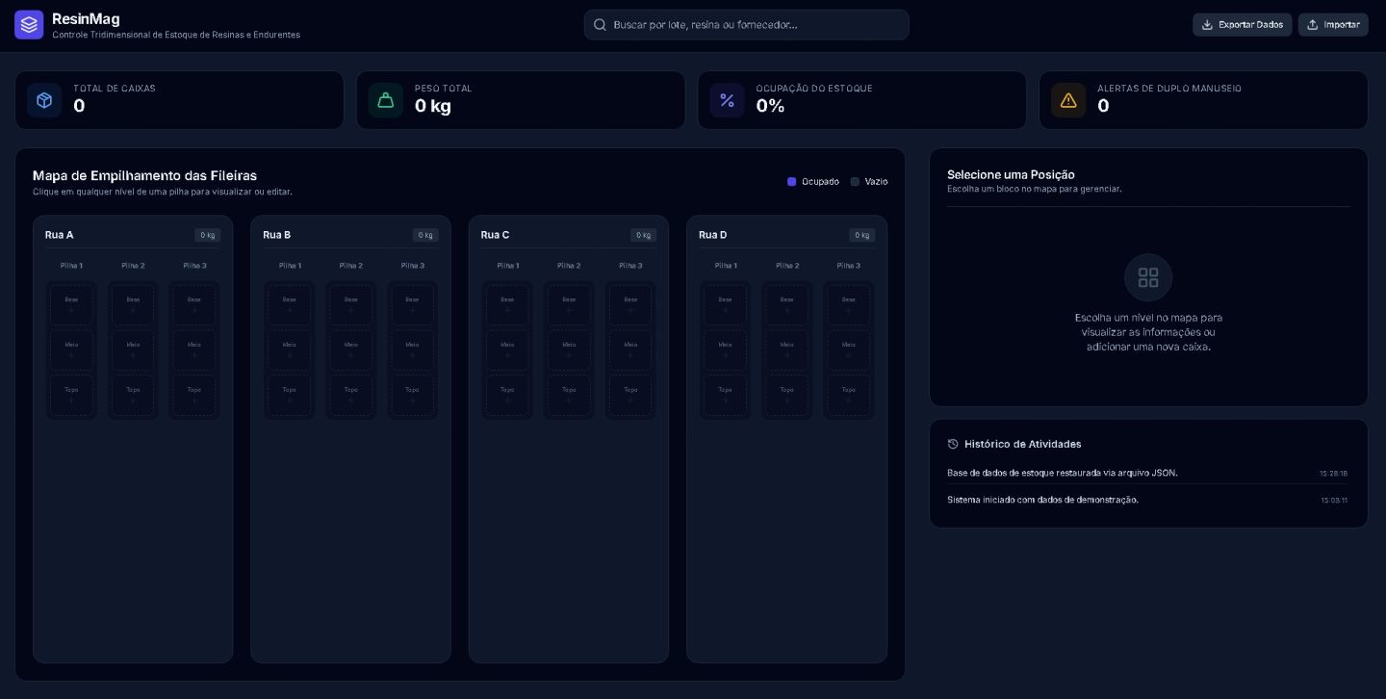Select the Base slot of Pilha 1 in Rua A
Screen dimensions: 1386x699
point(71,305)
